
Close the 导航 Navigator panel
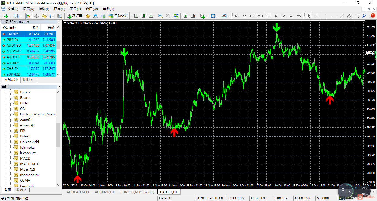coord(59,87)
